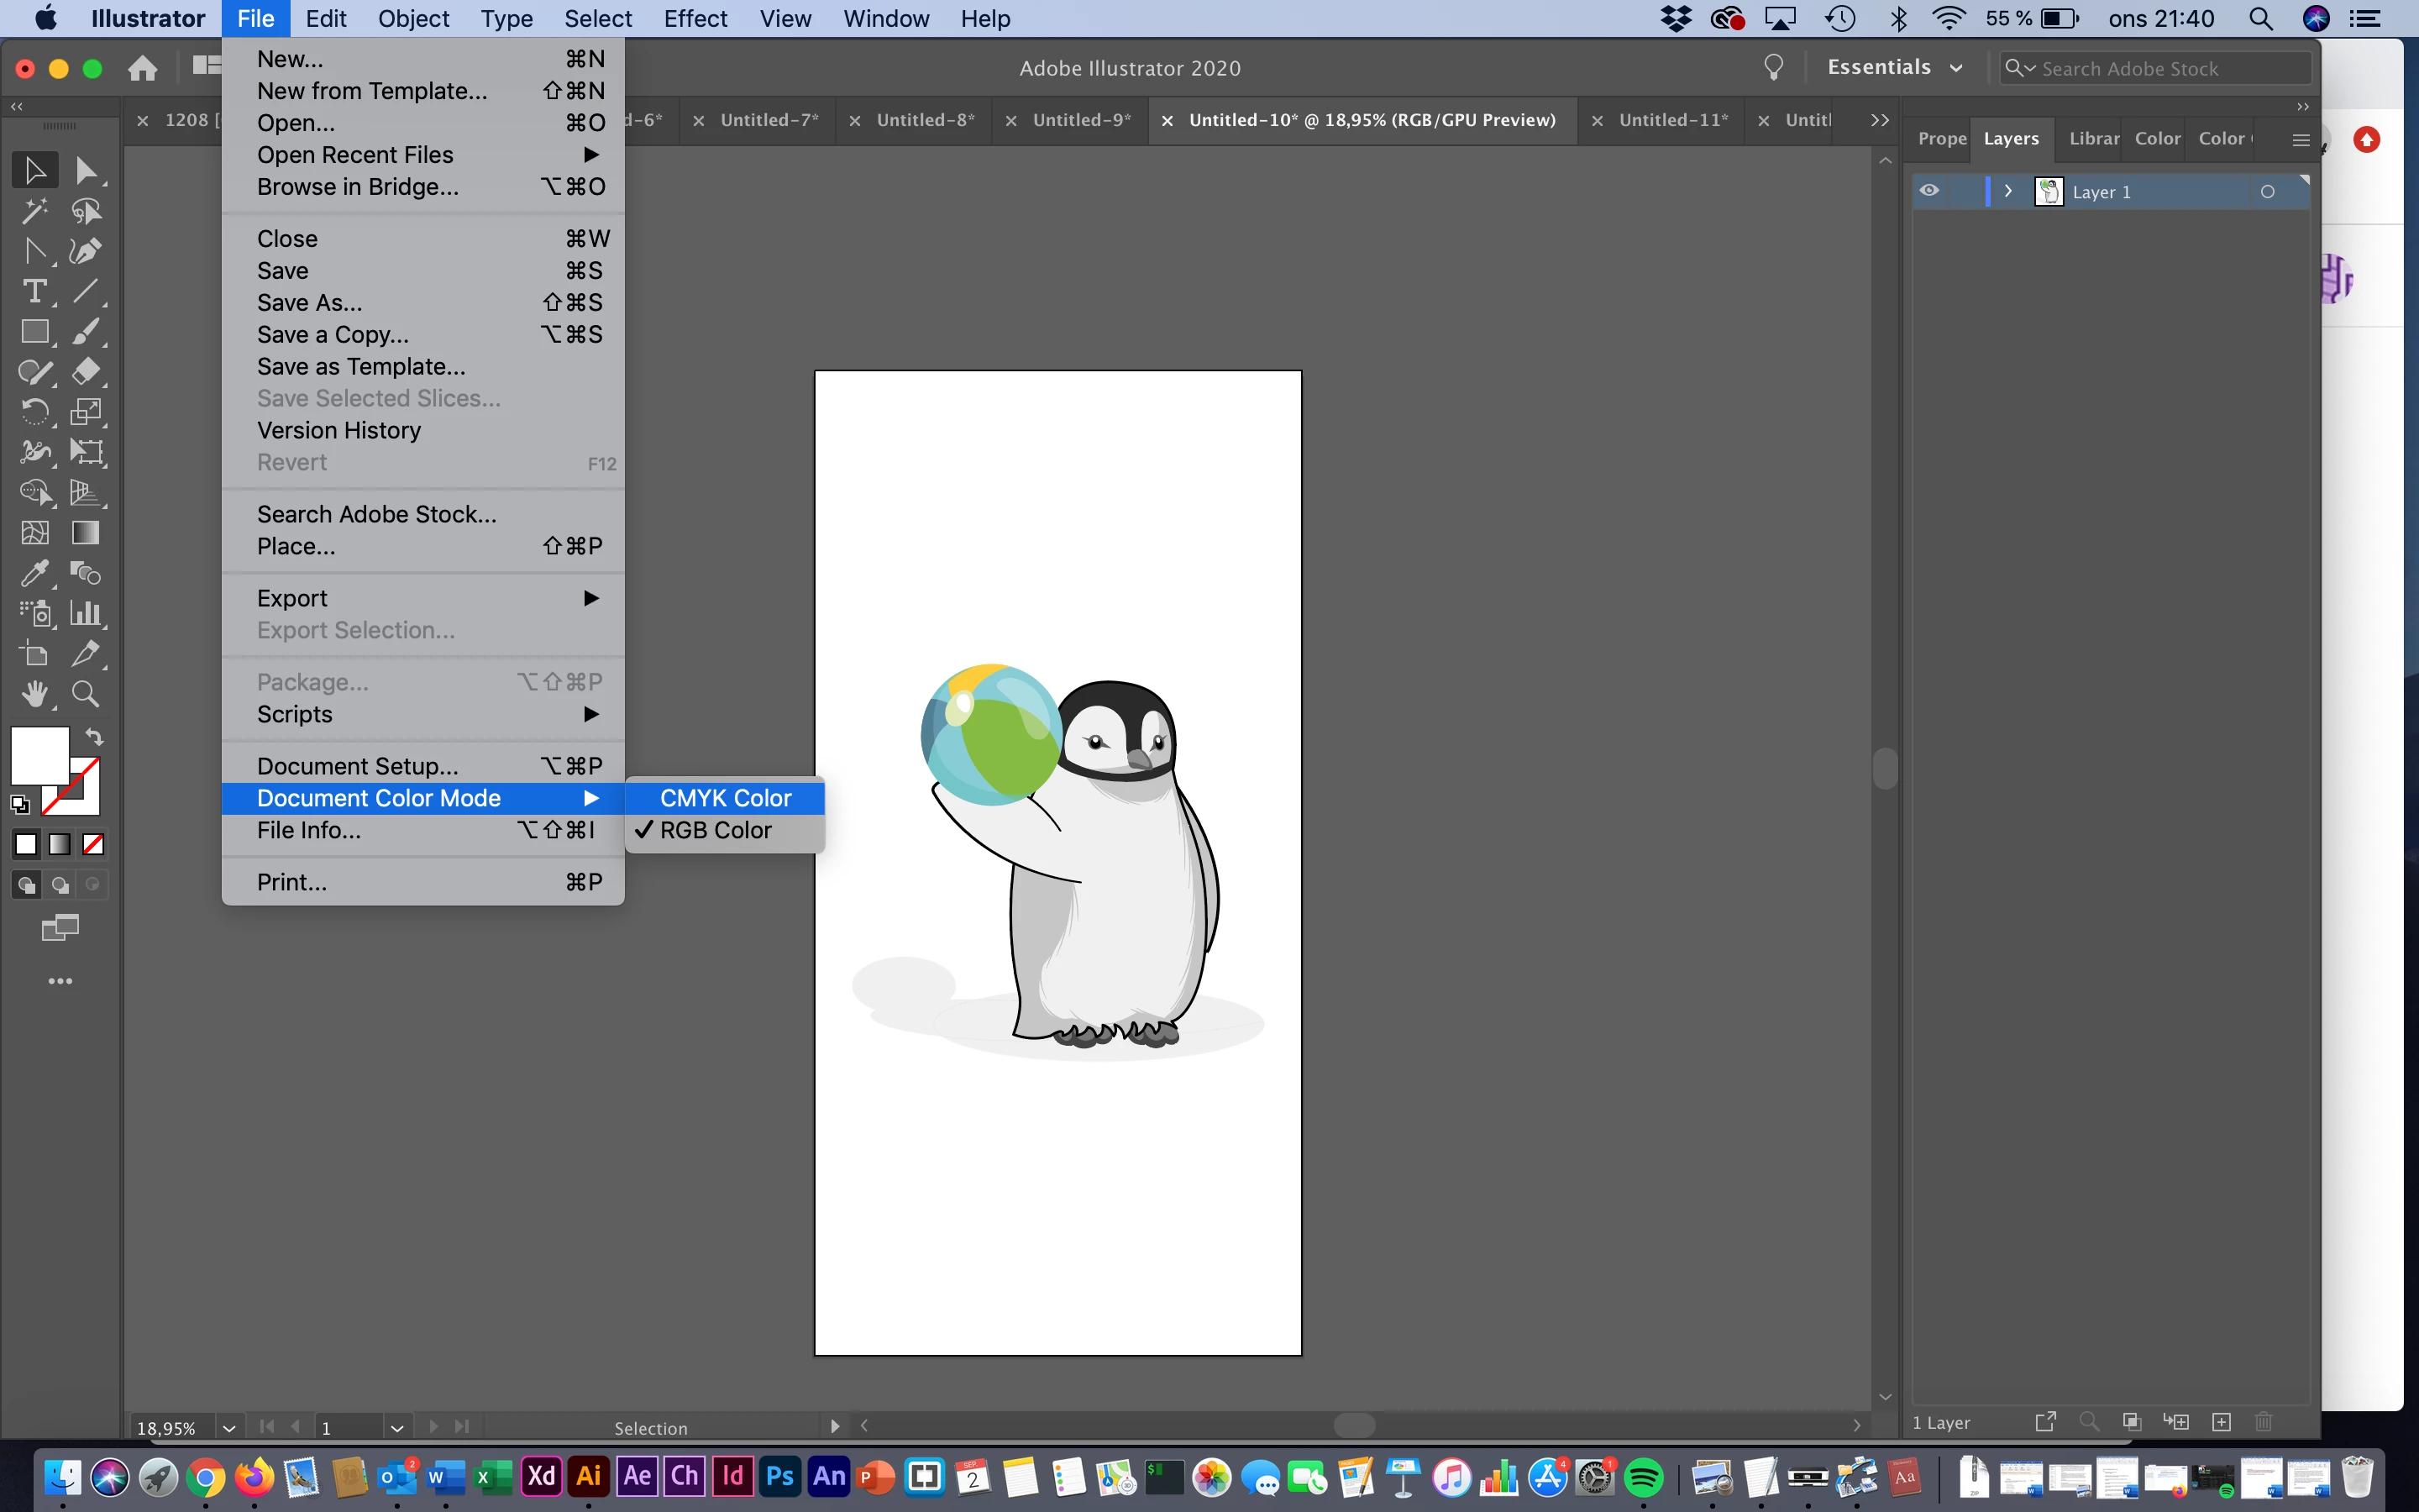Open the Essentials workspace dropdown
The image size is (2419, 1512).
point(1894,68)
